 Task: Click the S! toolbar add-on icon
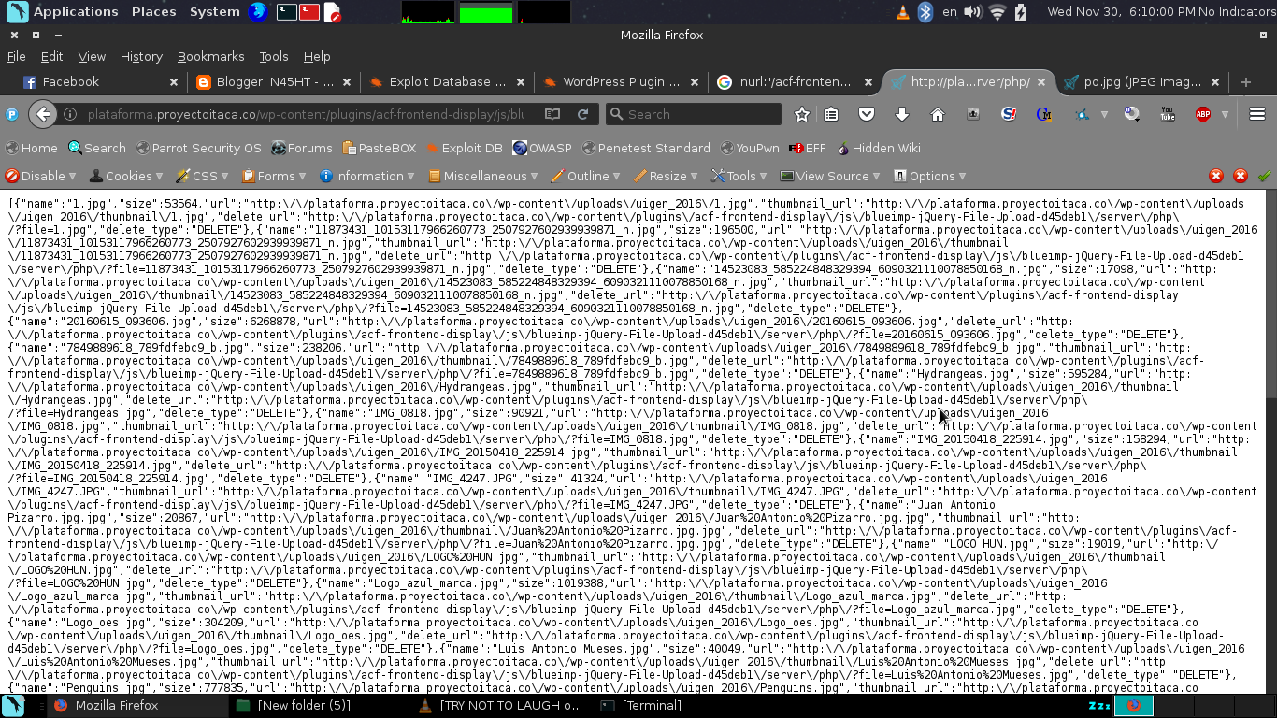click(1009, 113)
